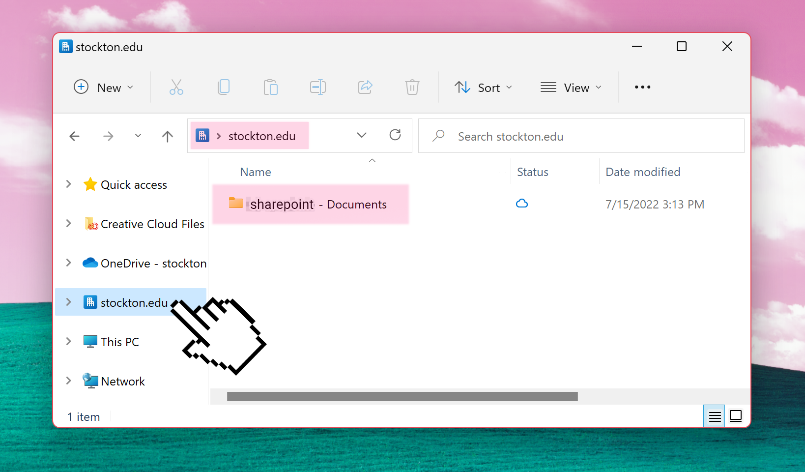Open the See more ellipsis menu

point(642,87)
